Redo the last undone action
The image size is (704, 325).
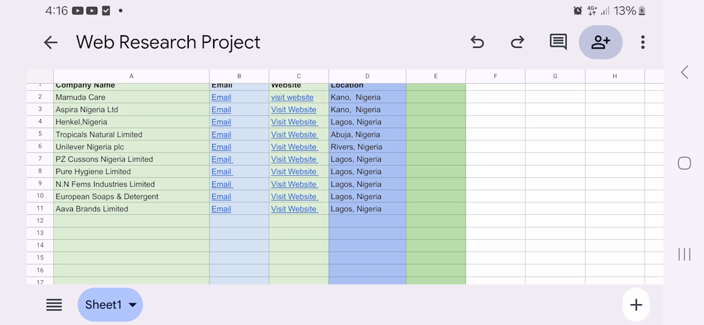[518, 42]
